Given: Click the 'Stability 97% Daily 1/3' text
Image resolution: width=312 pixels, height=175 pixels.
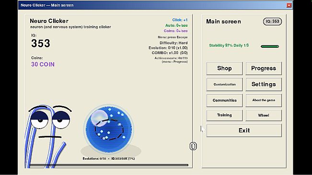Looking at the screenshot, I should click(x=229, y=45).
